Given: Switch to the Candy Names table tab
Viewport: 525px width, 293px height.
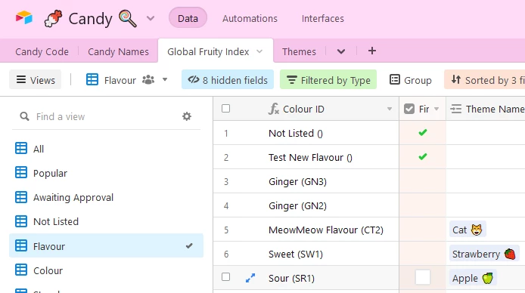Looking at the screenshot, I should pos(118,51).
